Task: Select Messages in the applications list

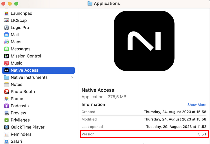Action: pos(38,49)
